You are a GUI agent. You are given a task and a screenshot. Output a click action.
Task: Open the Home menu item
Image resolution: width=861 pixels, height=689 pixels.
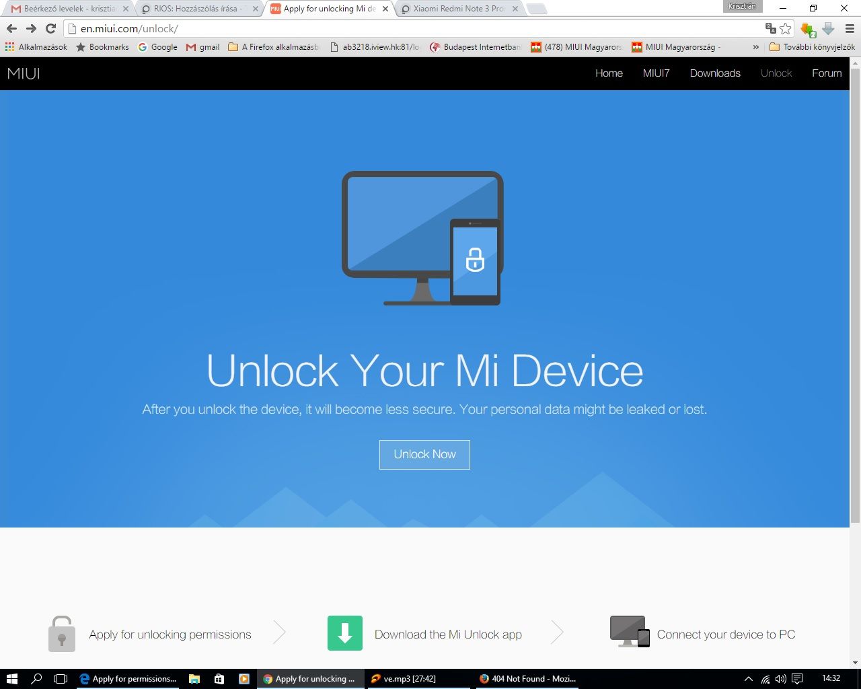click(x=609, y=73)
